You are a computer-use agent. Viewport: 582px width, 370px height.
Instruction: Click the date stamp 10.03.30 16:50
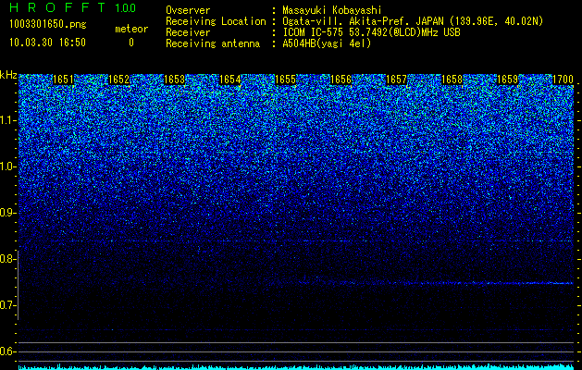(x=47, y=43)
